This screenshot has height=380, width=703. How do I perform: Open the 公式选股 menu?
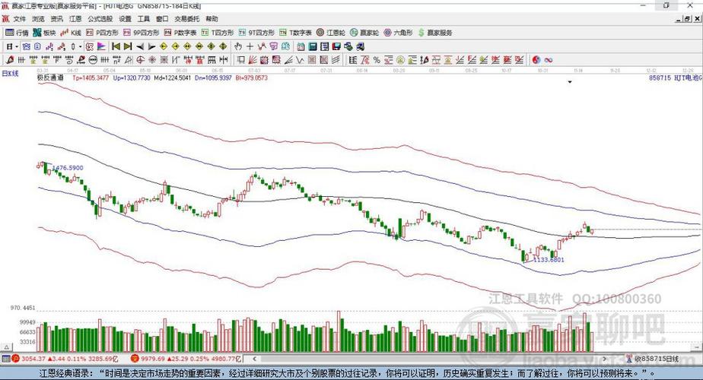[100, 19]
